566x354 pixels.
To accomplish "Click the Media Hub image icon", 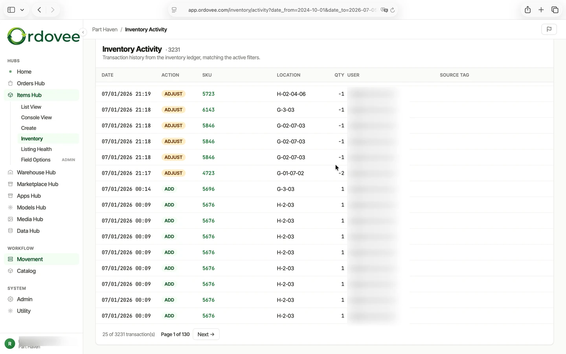I will point(11,220).
